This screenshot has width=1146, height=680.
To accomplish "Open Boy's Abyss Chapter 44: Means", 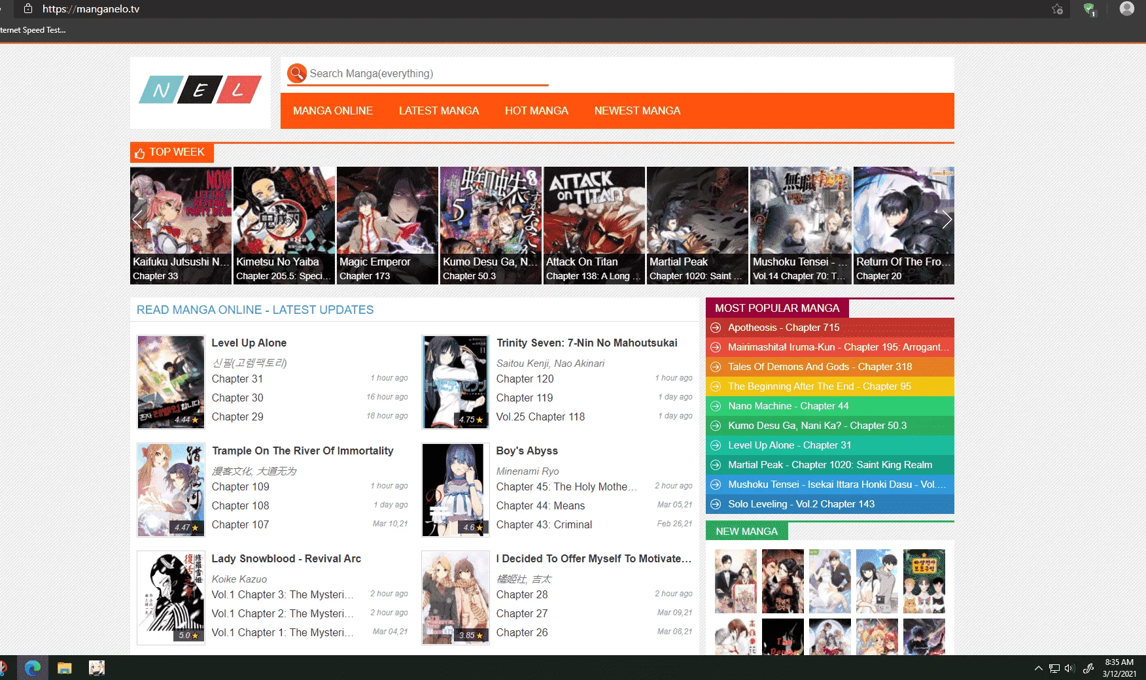I will 540,505.
